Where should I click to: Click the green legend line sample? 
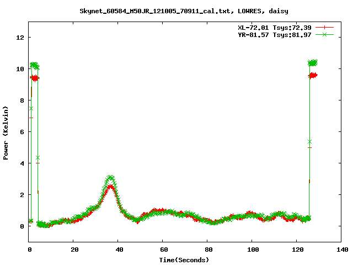(x=324, y=34)
